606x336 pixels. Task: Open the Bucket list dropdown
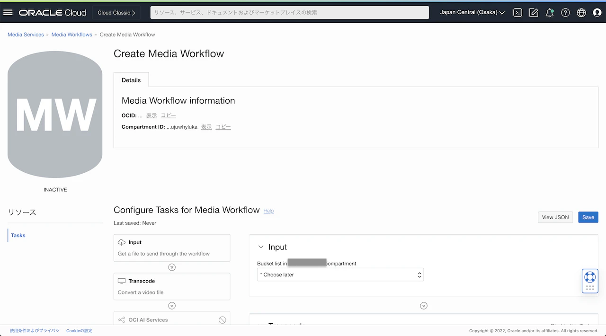(340, 274)
